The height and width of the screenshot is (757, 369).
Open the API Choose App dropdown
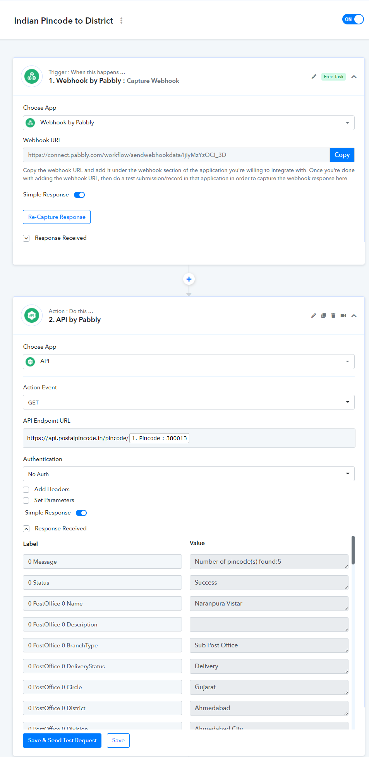pos(189,361)
